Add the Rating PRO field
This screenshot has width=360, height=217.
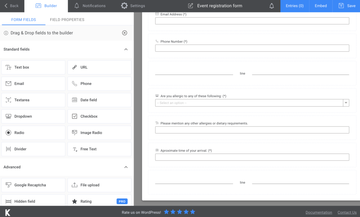[99, 200]
